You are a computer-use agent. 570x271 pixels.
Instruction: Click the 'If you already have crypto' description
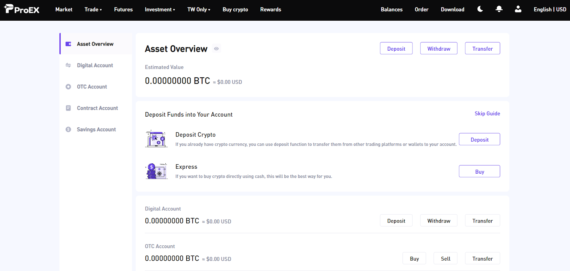coord(316,144)
